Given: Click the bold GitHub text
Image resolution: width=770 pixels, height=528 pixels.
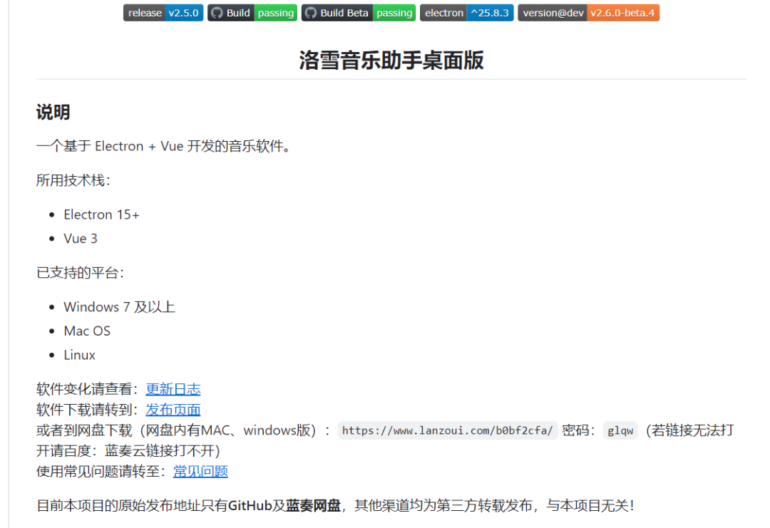Looking at the screenshot, I should click(250, 505).
